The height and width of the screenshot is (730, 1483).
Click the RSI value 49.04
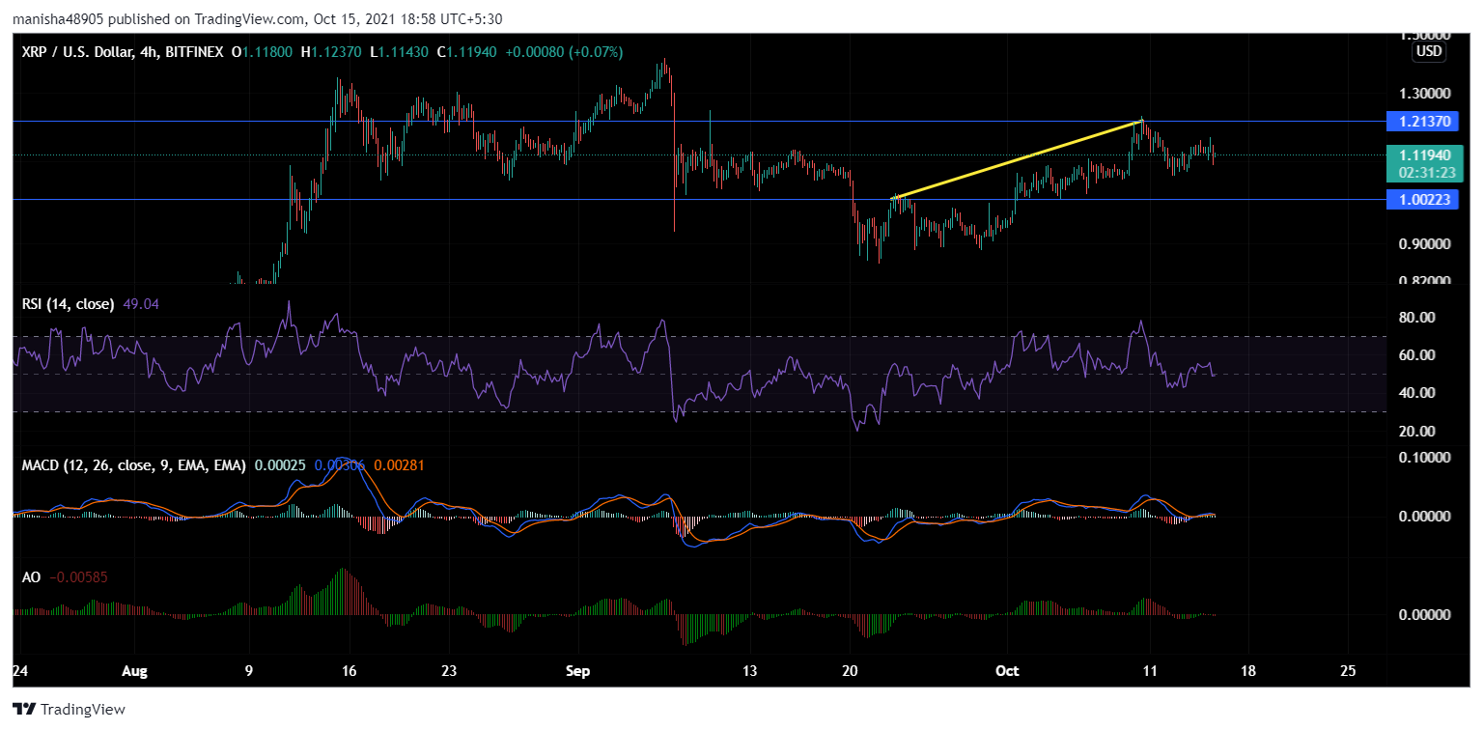(139, 304)
